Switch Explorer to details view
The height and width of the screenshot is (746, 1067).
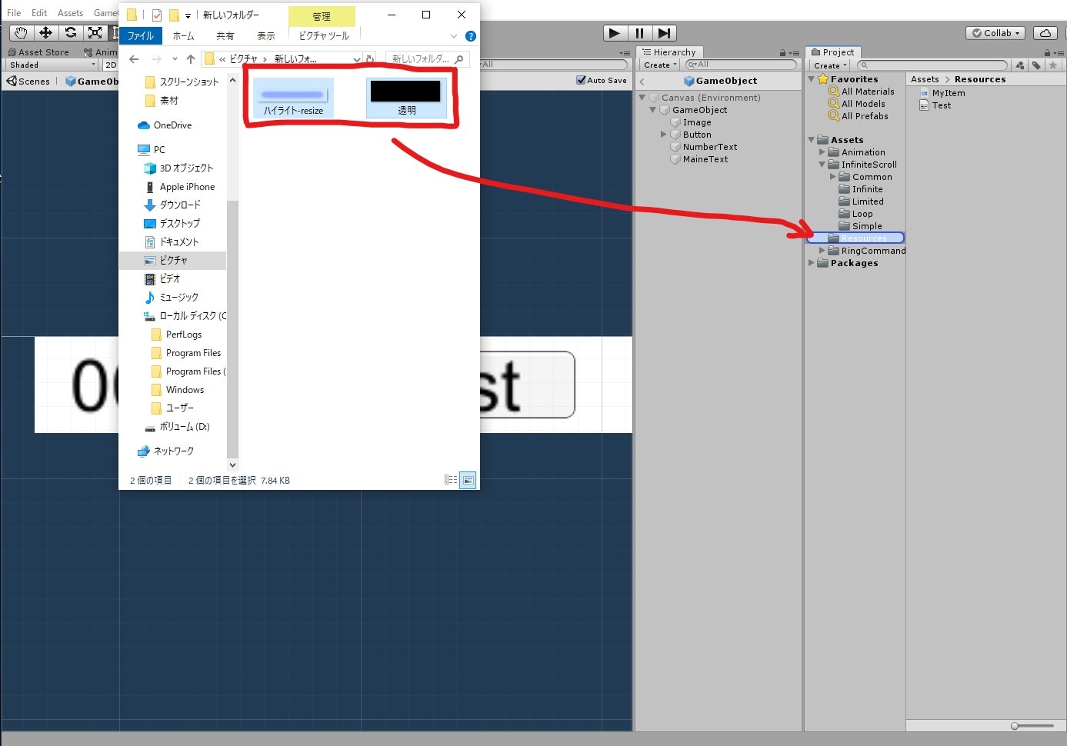coord(451,480)
